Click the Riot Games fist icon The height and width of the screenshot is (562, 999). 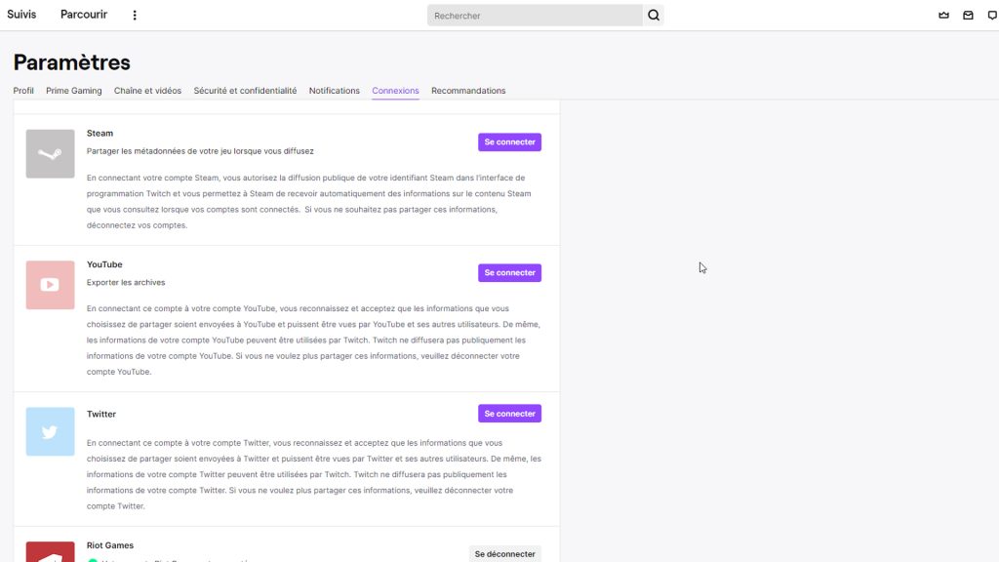(50, 556)
